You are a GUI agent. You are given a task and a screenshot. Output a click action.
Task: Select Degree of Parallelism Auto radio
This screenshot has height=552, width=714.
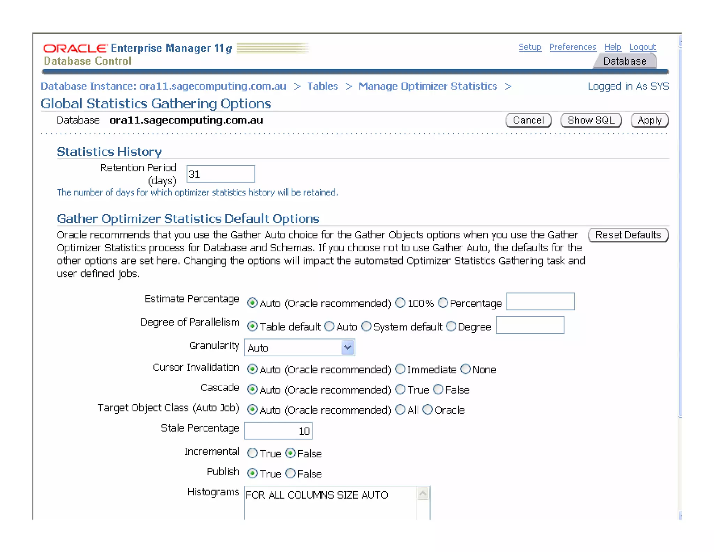coord(329,326)
